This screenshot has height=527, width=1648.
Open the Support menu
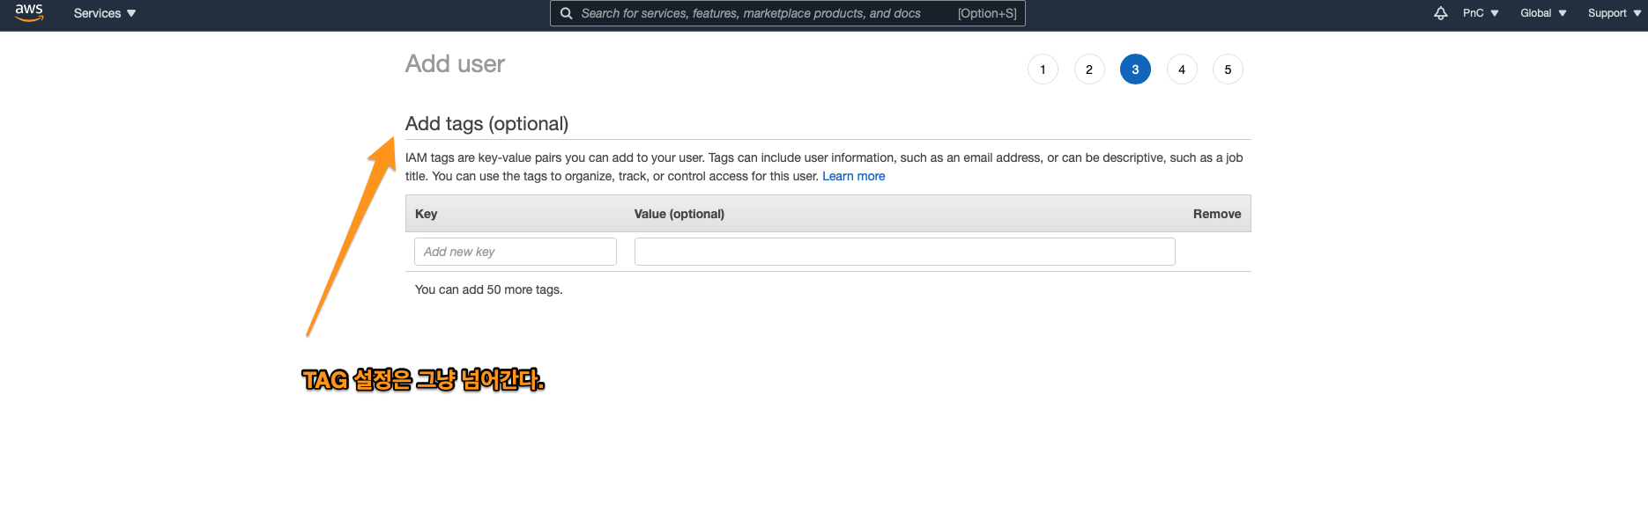click(1614, 13)
